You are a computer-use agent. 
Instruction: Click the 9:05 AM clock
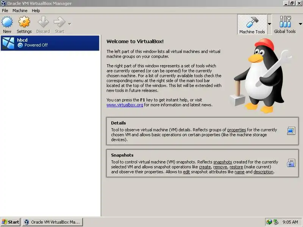pyautogui.click(x=290, y=222)
